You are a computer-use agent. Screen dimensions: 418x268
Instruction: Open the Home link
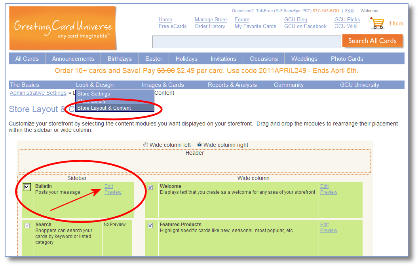pyautogui.click(x=165, y=19)
